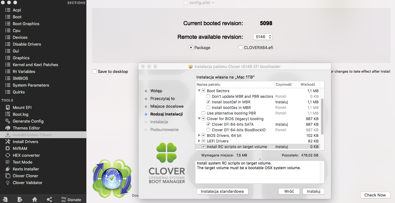Click the Install Drivers tools icon

click(8, 142)
